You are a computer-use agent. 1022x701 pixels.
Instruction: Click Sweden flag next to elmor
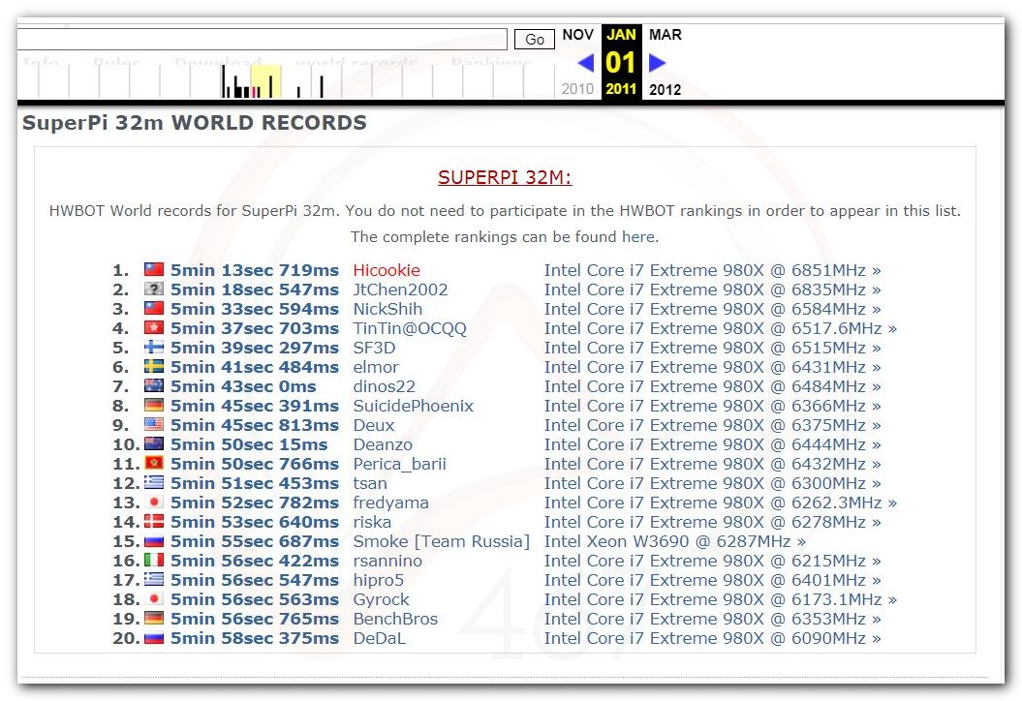point(154,366)
